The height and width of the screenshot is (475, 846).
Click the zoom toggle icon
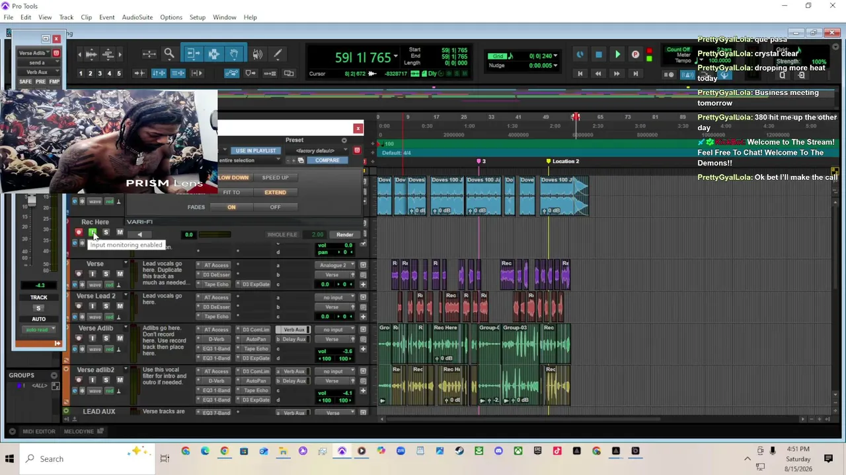click(x=149, y=54)
